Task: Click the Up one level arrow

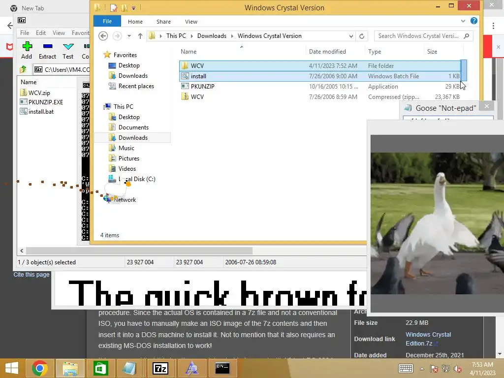Action: (x=140, y=36)
